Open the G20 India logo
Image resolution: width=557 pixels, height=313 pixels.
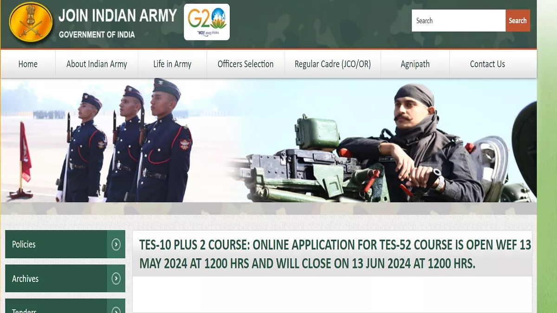tap(207, 22)
